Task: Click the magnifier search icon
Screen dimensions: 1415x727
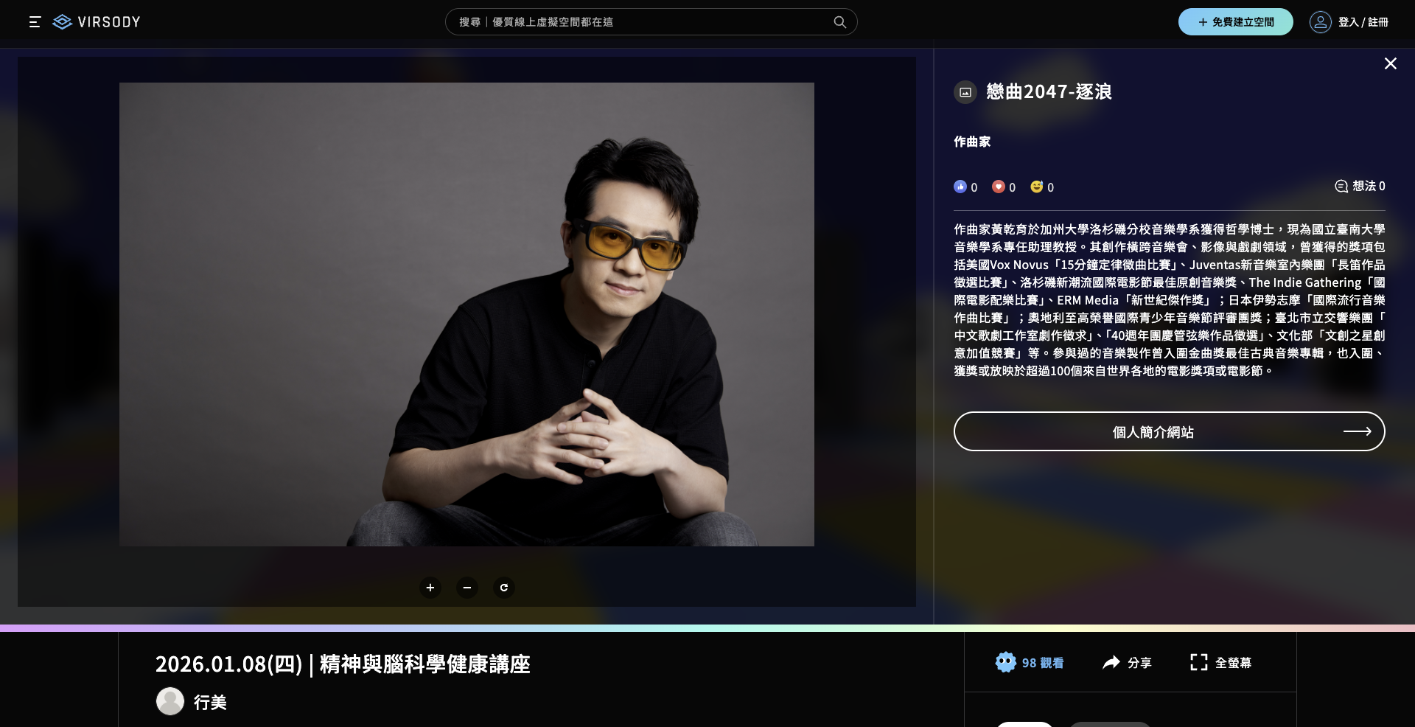Action: [839, 22]
